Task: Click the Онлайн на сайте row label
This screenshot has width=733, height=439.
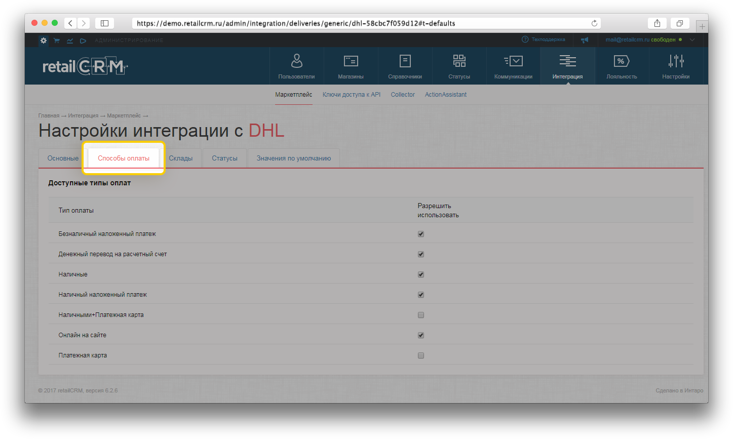Action: [x=83, y=335]
